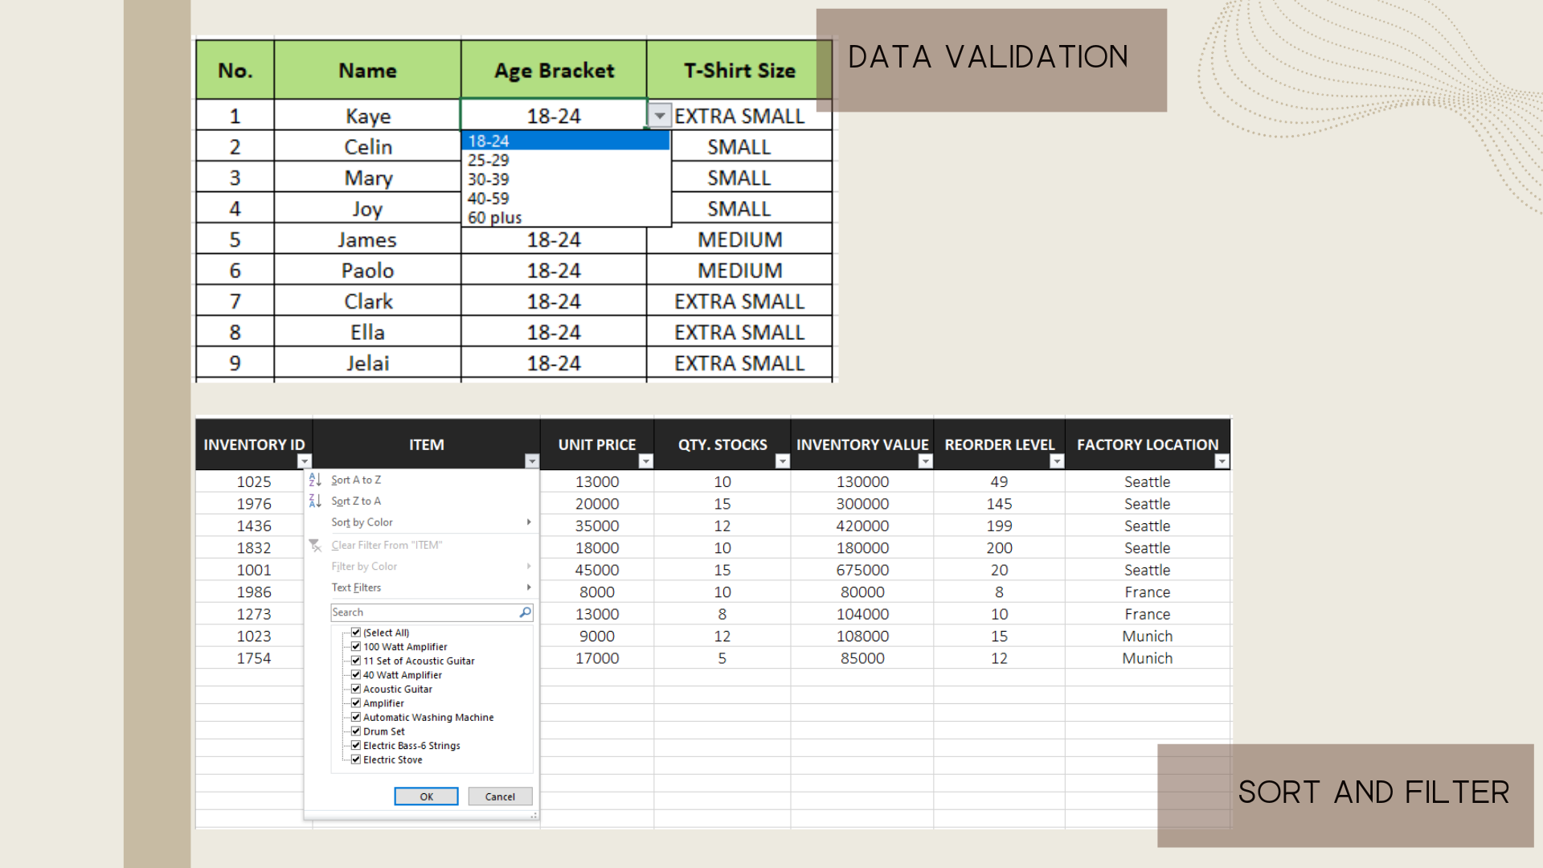Viewport: 1543px width, 868px height.
Task: Open the INVENTORY ID filter dropdown
Action: click(304, 461)
